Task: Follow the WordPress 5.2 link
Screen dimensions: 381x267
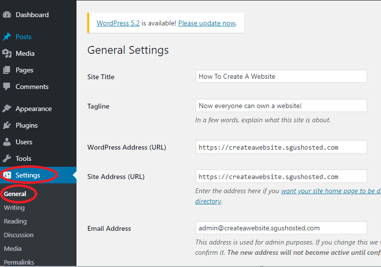Action: (x=118, y=23)
